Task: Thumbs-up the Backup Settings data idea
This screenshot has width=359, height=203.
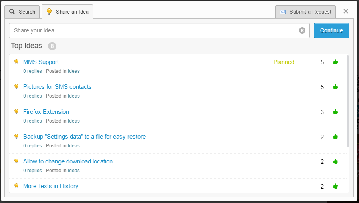Action: [335, 137]
